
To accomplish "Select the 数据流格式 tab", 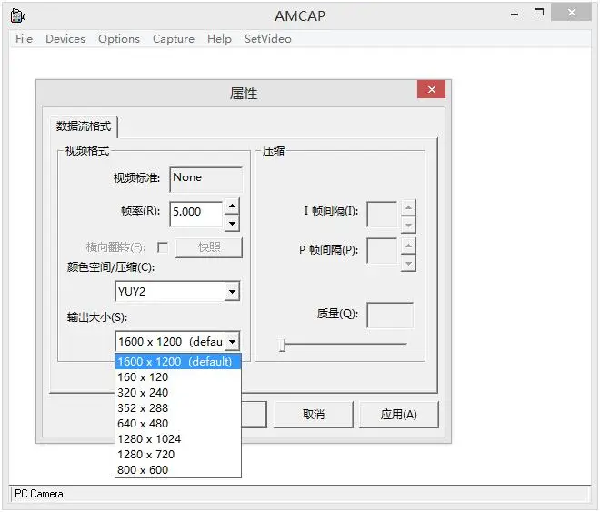I will coord(84,125).
